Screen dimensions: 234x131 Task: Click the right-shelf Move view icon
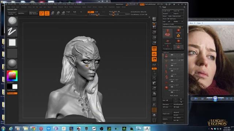tap(154, 83)
